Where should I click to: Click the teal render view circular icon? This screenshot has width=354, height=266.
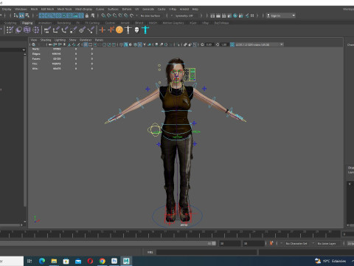[235, 16]
